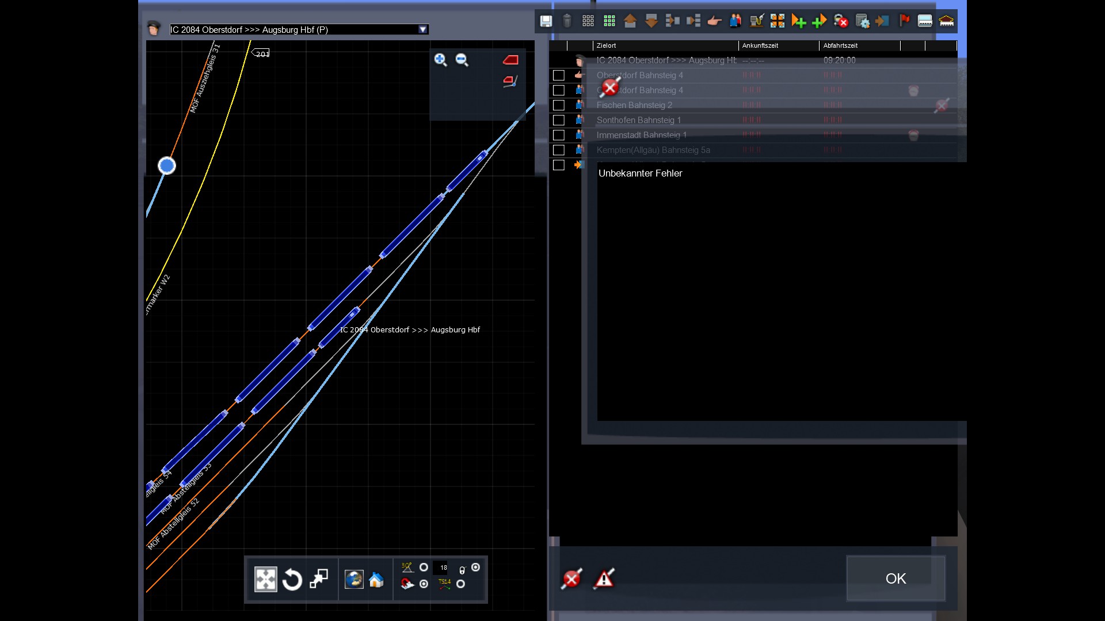Zoom out on the 2D map
1105x621 pixels.
click(x=462, y=60)
